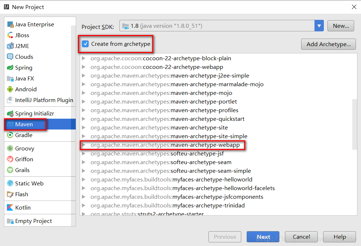The width and height of the screenshot is (361, 246).
Task: Click the Flash icon
Action: coord(10,194)
